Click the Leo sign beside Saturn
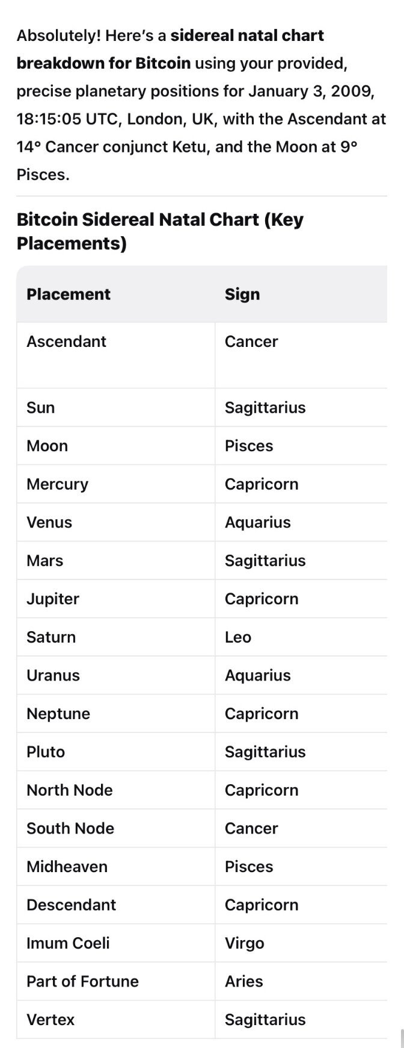 tap(238, 637)
